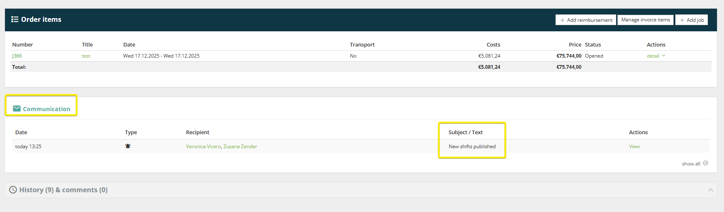Viewport: 724px width, 212px height.
Task: Expand the detail actions chevron
Action: pos(664,56)
